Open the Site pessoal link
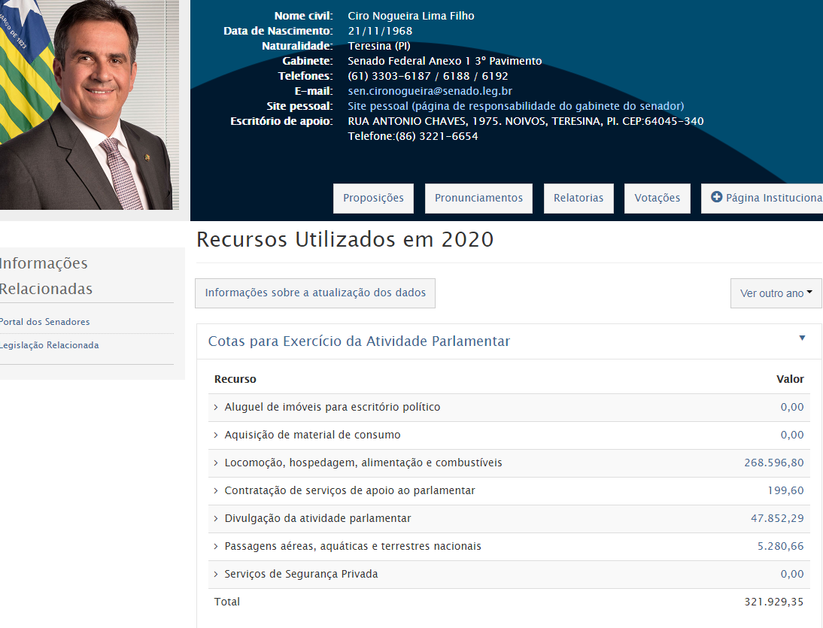The height and width of the screenshot is (628, 823). click(x=516, y=107)
